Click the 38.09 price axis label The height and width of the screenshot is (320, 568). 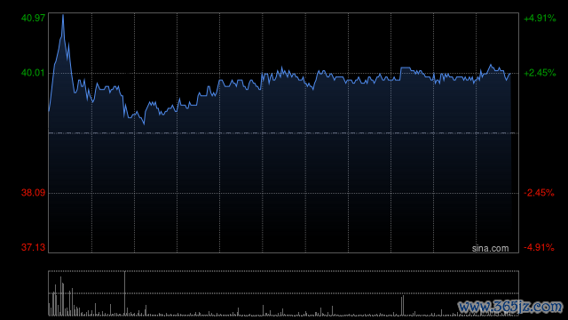tap(34, 193)
